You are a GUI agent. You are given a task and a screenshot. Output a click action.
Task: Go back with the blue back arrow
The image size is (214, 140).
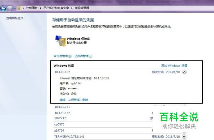click(x=3, y=8)
